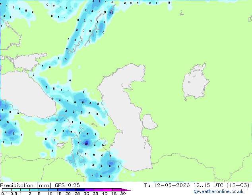
Task: Select the 20–25 mm legend swatch
Action: coord(71,190)
